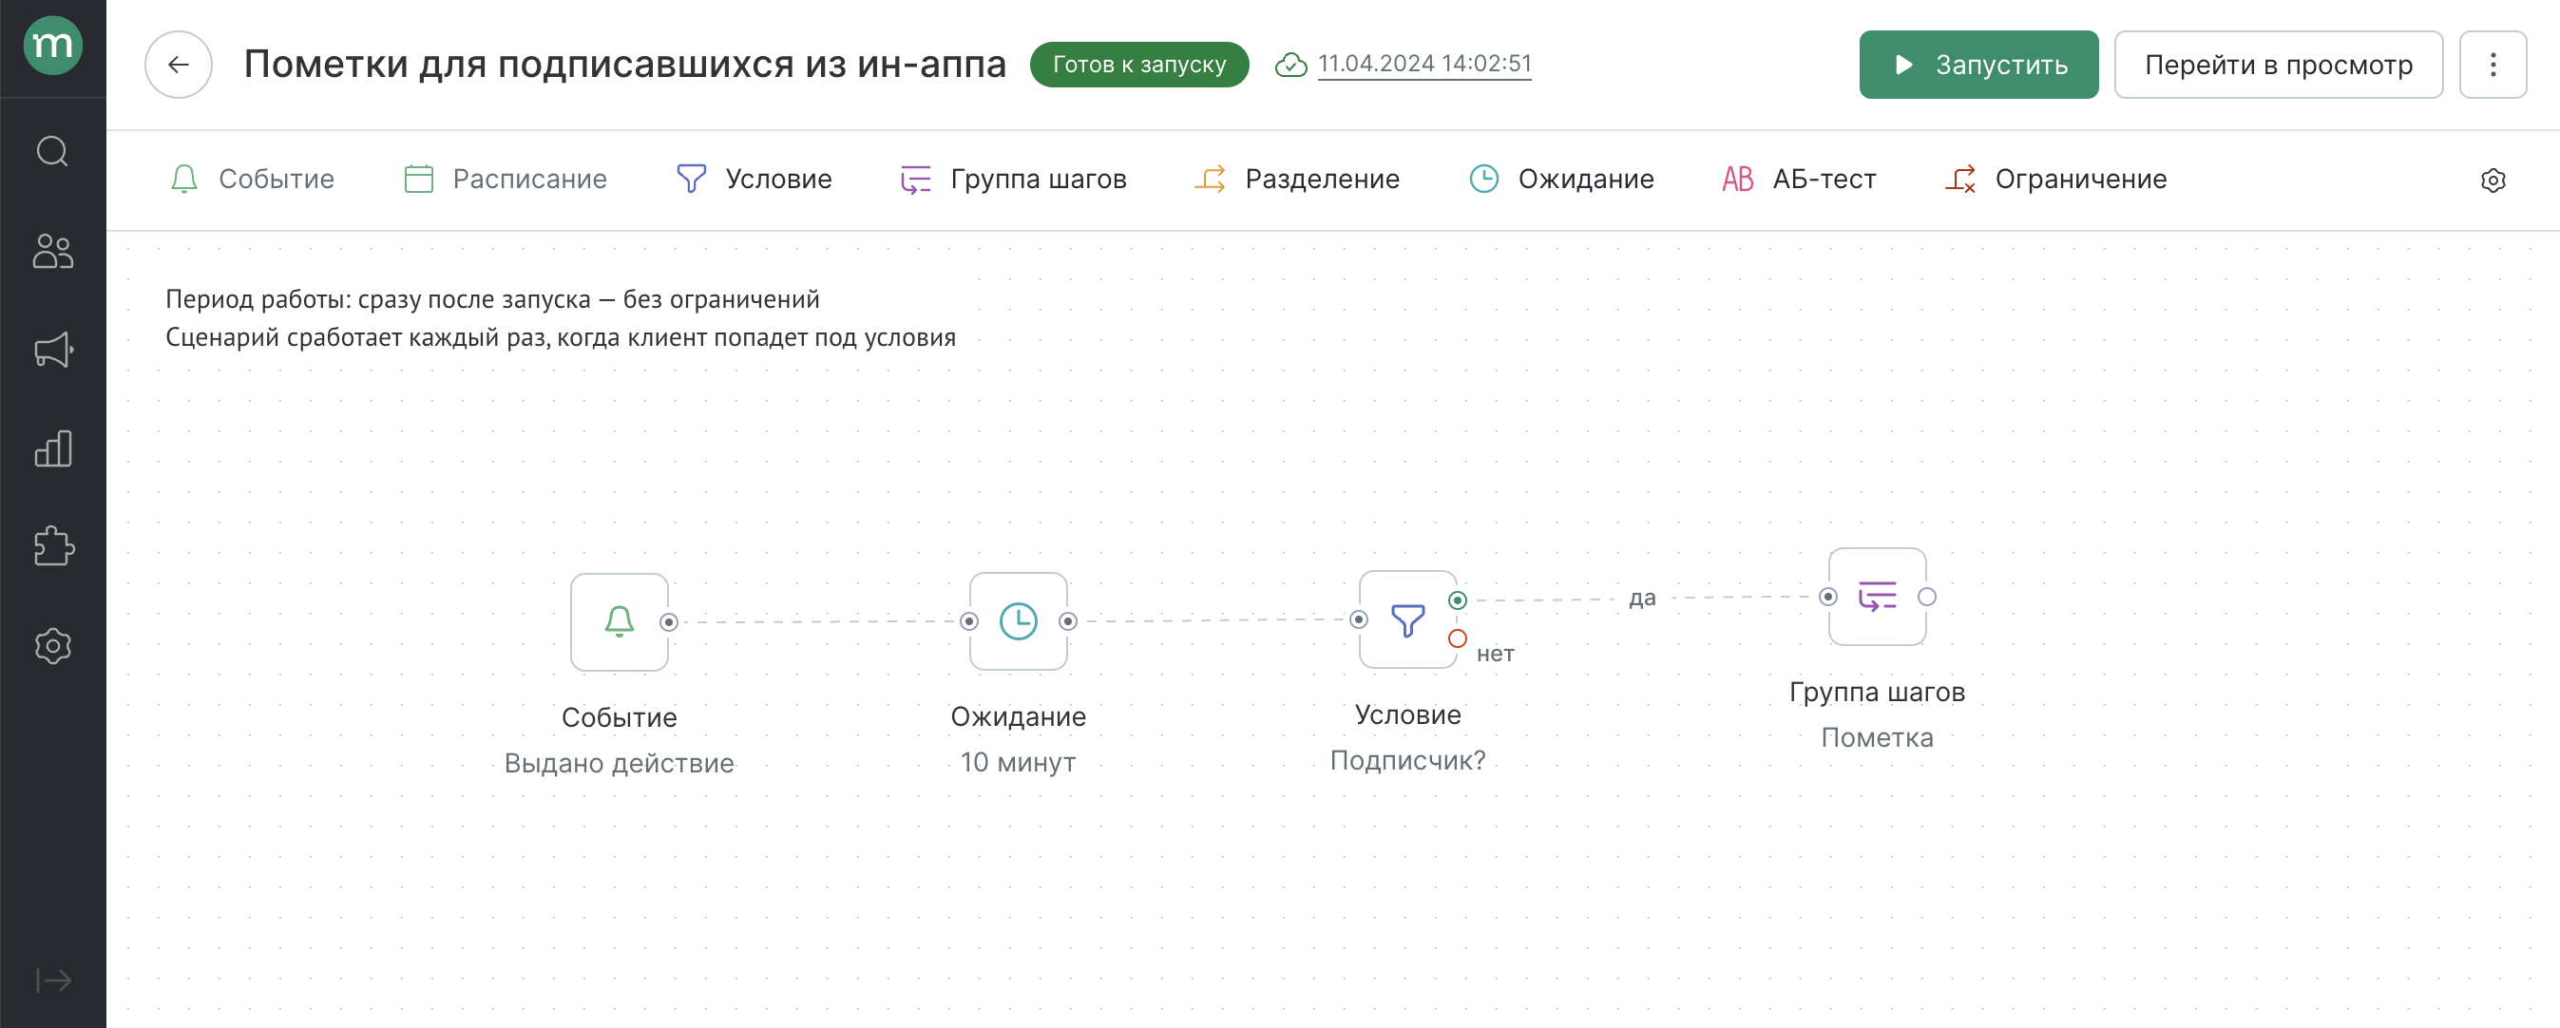Click output connector of Ожидание node

1067,620
